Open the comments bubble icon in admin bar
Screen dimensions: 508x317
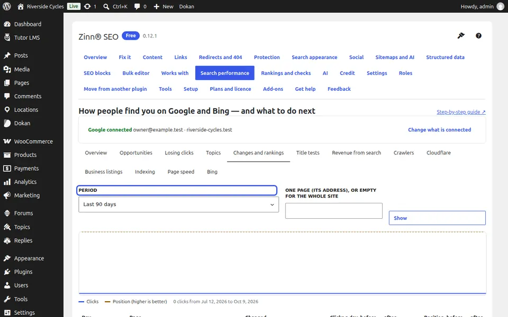137,6
